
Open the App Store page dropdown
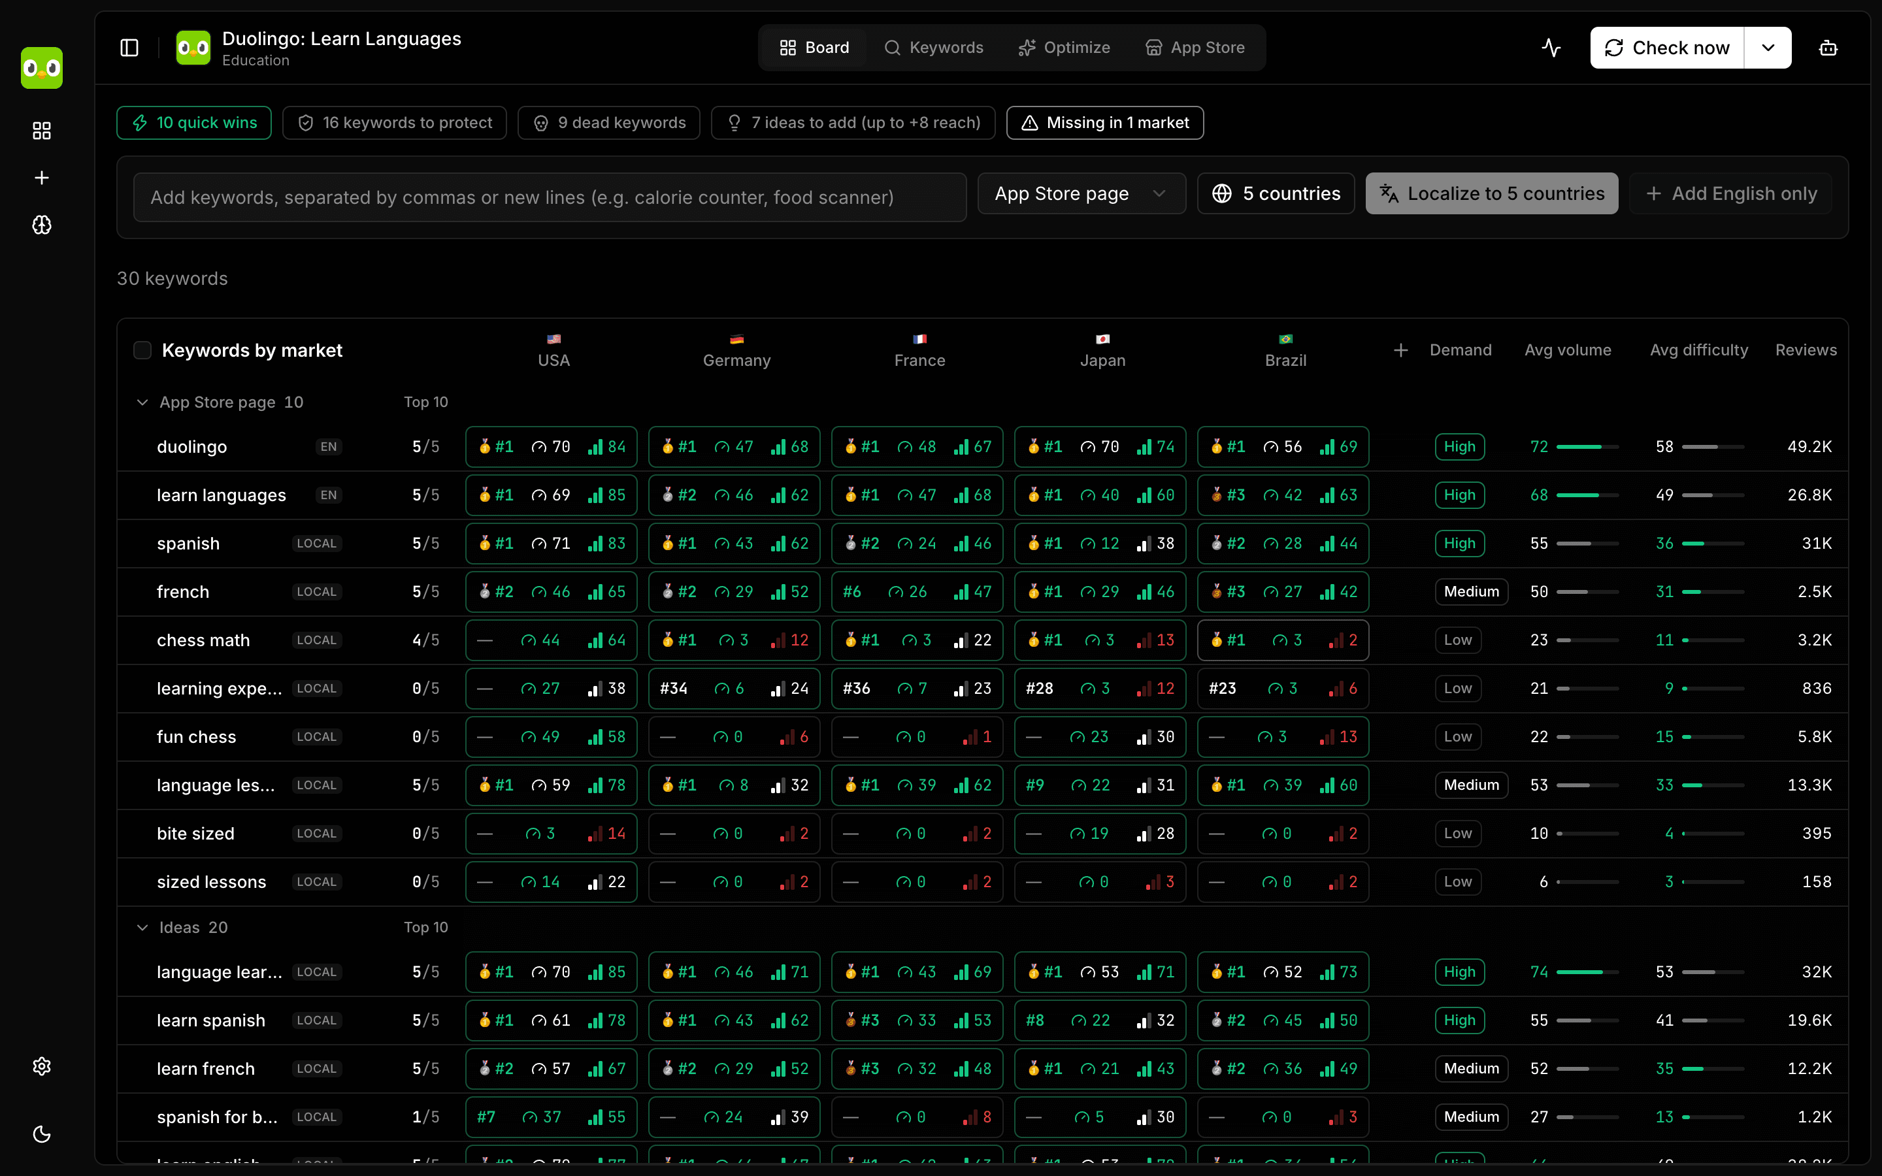[1081, 193]
